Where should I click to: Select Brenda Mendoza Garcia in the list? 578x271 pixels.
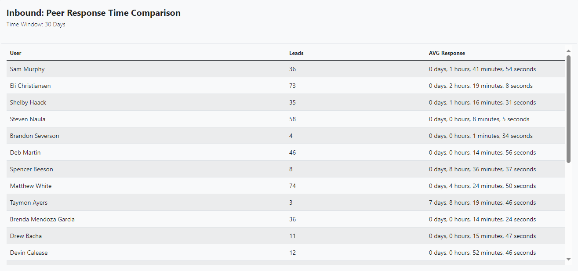click(42, 220)
